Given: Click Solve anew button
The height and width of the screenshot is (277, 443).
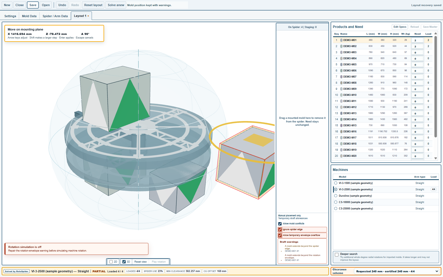Looking at the screenshot, I should [x=116, y=5].
